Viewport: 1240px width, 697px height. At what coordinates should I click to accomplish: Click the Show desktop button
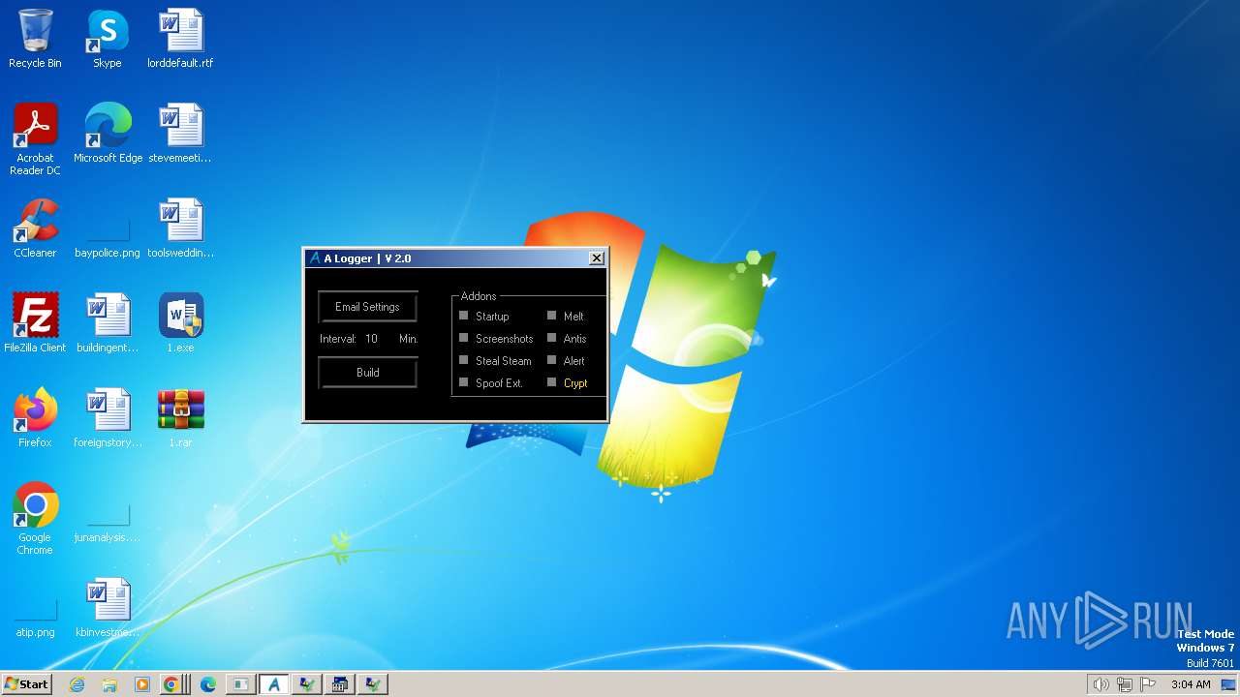[1229, 684]
